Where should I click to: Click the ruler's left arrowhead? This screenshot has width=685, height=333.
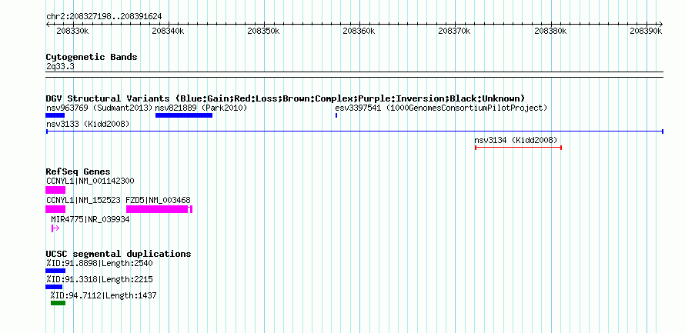pos(48,24)
